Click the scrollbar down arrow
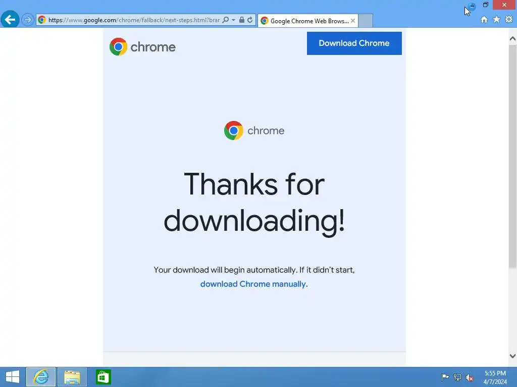517x387 pixels. (512, 356)
